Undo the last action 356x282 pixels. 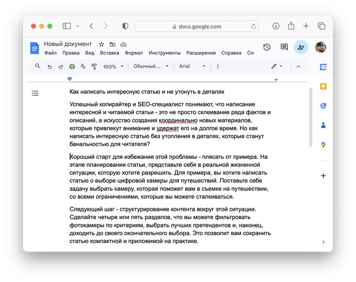(x=49, y=67)
